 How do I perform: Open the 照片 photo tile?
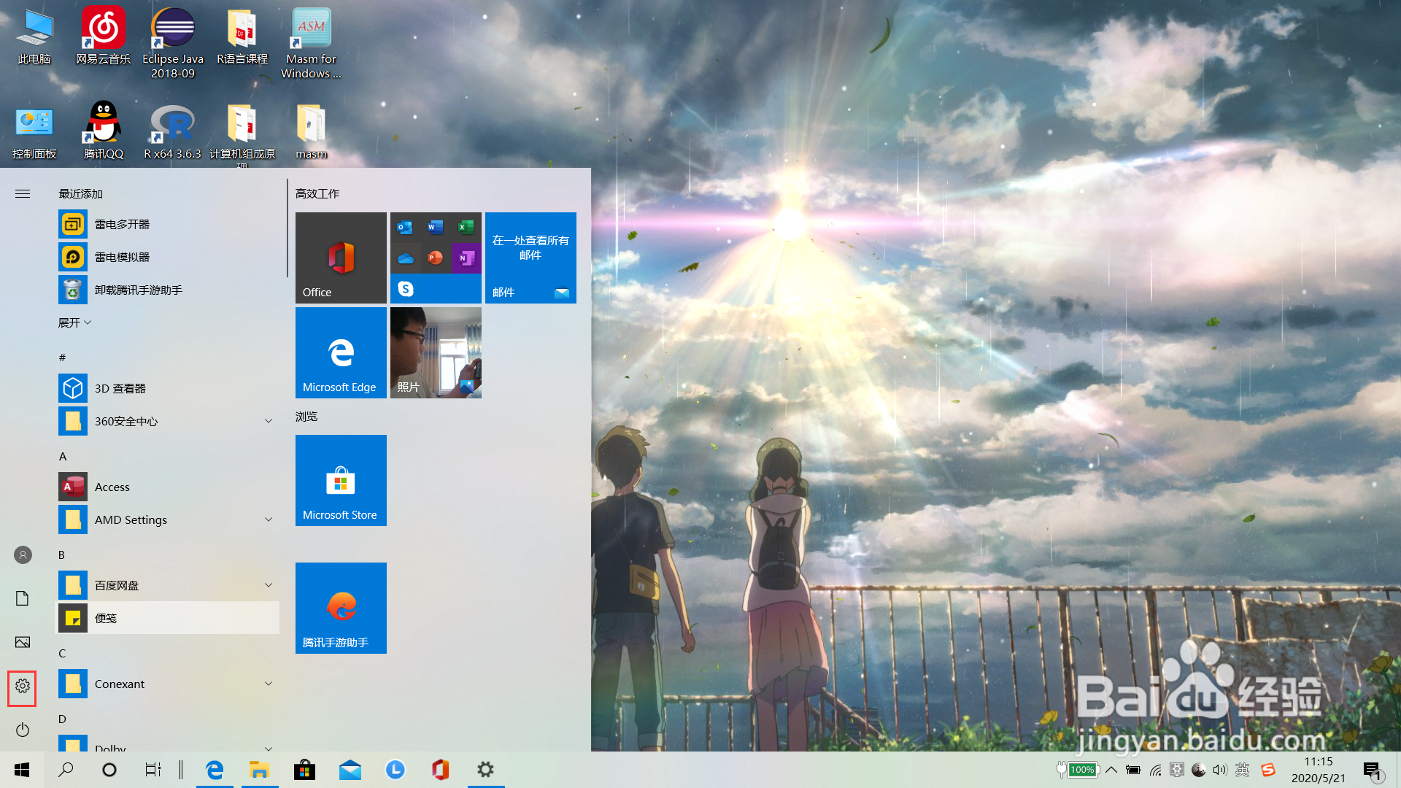click(x=436, y=352)
